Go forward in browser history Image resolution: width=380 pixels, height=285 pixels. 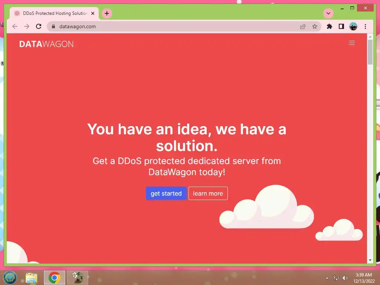click(x=27, y=26)
